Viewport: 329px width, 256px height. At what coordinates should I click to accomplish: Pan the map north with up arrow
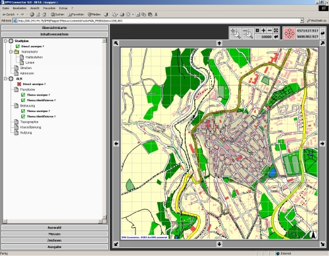(219, 43)
